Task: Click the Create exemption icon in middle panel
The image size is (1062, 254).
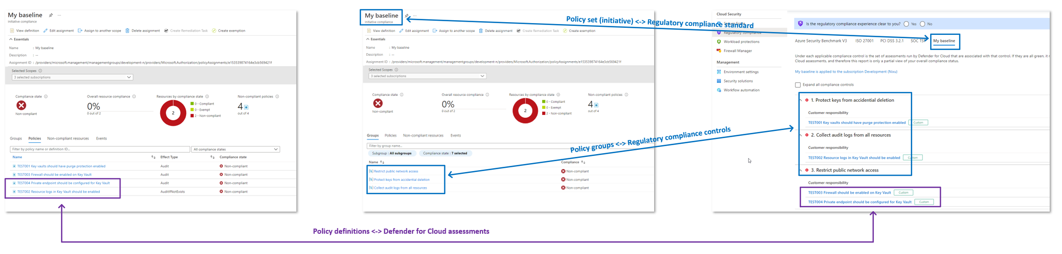Action: 565,31
